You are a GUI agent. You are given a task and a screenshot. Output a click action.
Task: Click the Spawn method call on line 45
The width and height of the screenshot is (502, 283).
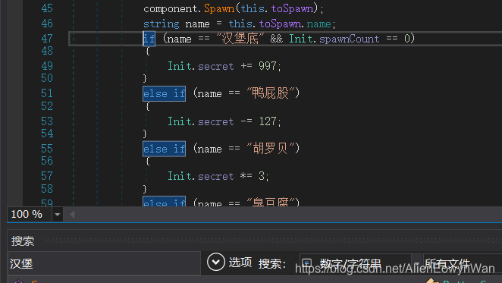tap(219, 8)
